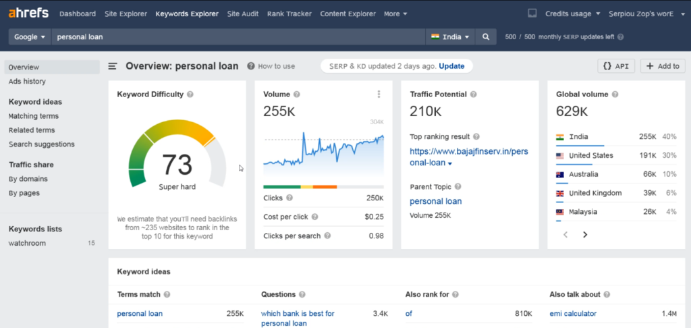Open Traffic share By domains
The width and height of the screenshot is (691, 328).
tap(28, 179)
